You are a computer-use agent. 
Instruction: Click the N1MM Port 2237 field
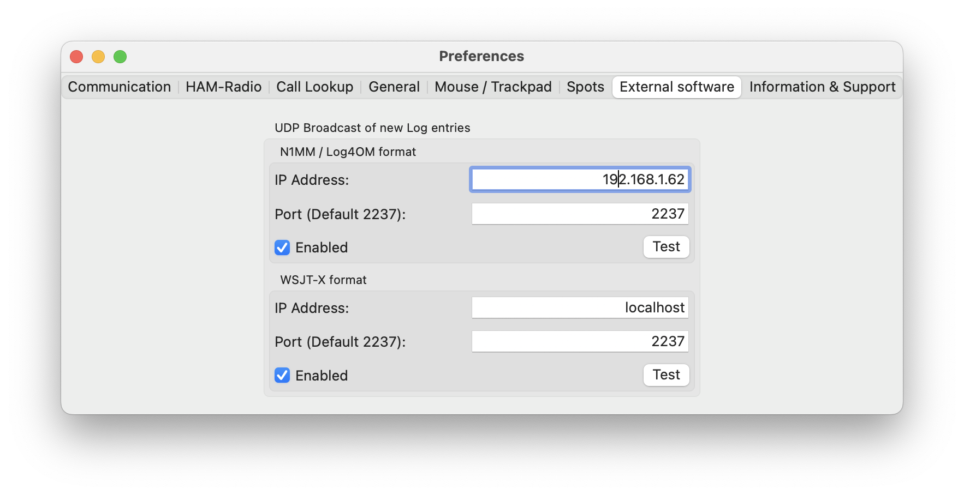tap(580, 214)
